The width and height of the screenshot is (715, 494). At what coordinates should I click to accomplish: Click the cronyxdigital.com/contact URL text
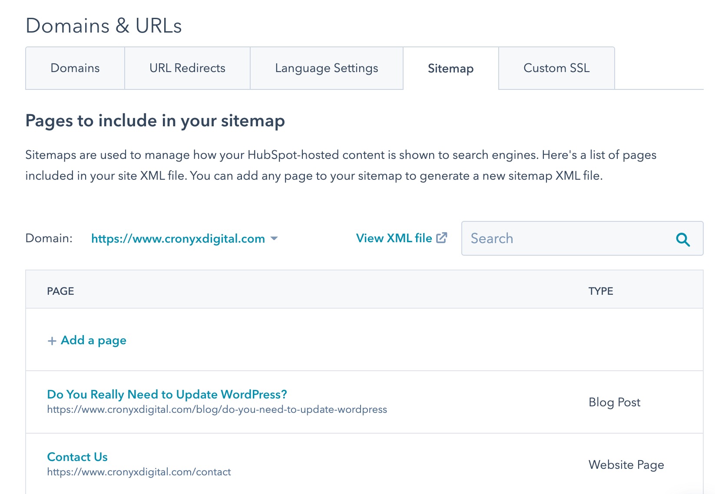pyautogui.click(x=139, y=472)
